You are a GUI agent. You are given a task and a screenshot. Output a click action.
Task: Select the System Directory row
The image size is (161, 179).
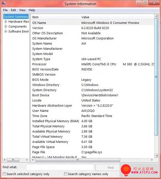coord(93,90)
